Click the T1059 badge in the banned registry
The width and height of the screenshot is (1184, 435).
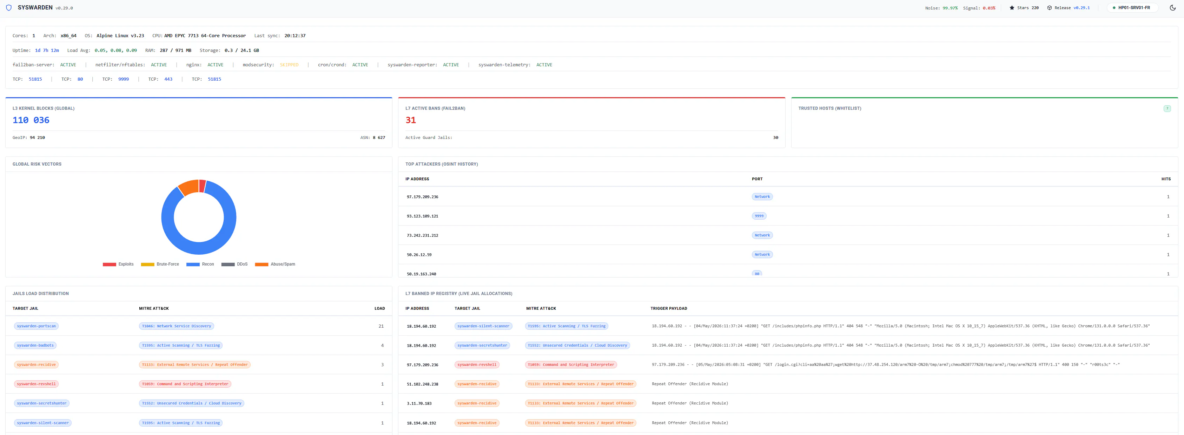[x=571, y=365]
